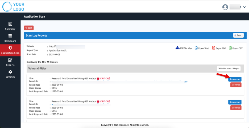Image resolution: width=249 pixels, height=128 pixels.
Task: Click the redacted username at top right
Action: point(235,7)
